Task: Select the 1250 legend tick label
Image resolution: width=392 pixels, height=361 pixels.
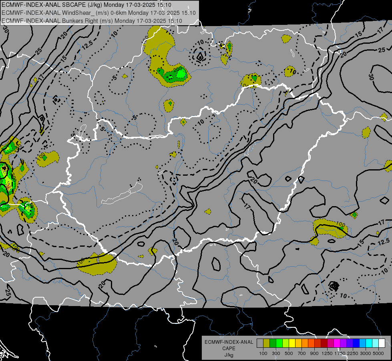Action: [327, 353]
